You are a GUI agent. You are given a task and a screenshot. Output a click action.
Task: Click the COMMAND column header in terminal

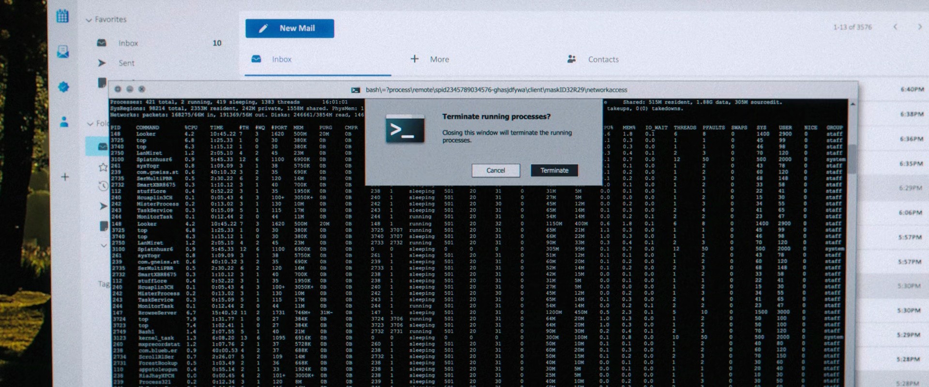pyautogui.click(x=148, y=128)
